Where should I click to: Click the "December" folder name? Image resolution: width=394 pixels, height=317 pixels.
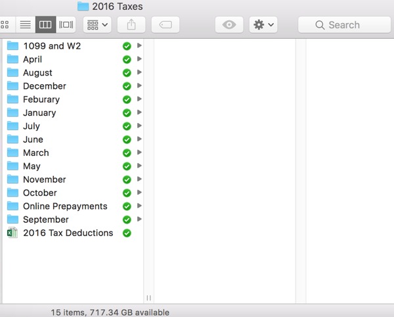pyautogui.click(x=45, y=86)
